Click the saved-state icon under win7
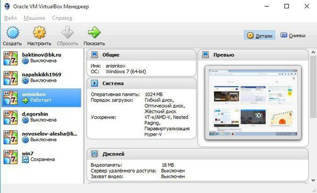Viewport: 317px width, 193px height. [25, 160]
